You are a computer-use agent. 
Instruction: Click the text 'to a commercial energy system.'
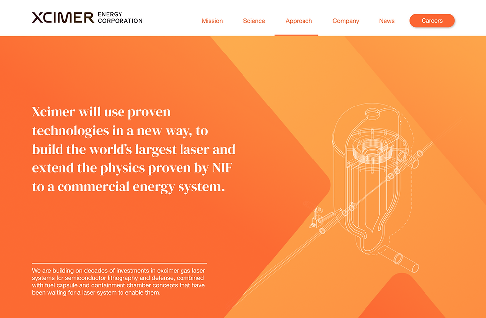click(128, 187)
